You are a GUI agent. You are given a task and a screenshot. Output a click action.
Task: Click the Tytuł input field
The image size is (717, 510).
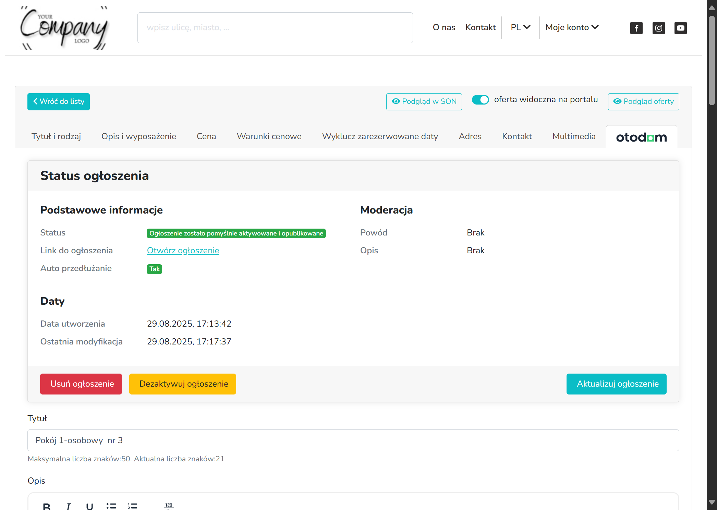[x=353, y=440]
